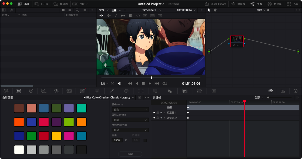Viewport: 302px width, 159px height.
Task: Open the Curves palette
Action: pyautogui.click(x=82, y=91)
